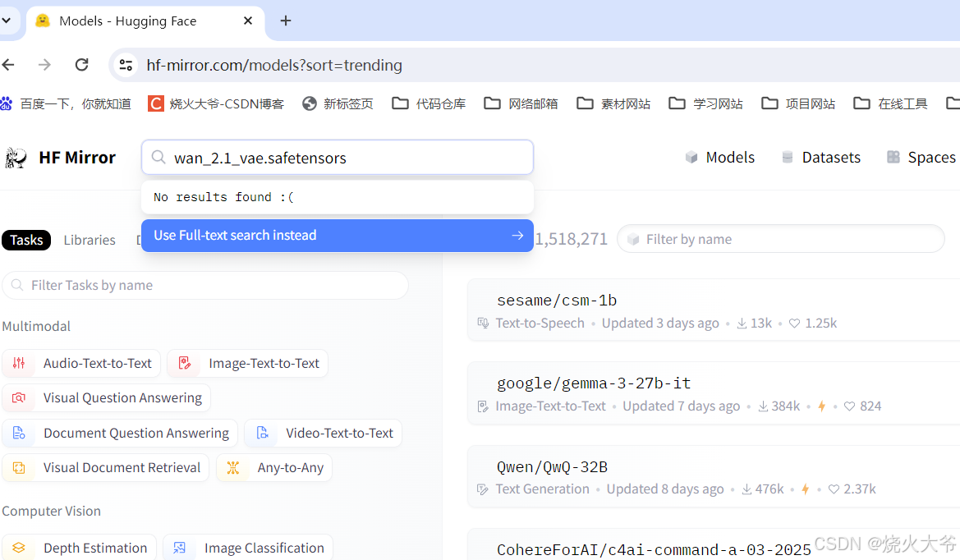Click the heart icon on Qwen/QwQ-32B
The width and height of the screenshot is (960, 560).
pyautogui.click(x=834, y=489)
